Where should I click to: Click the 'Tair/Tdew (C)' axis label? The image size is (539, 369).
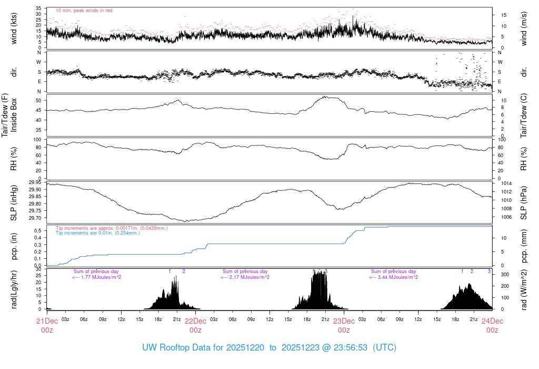(524, 115)
